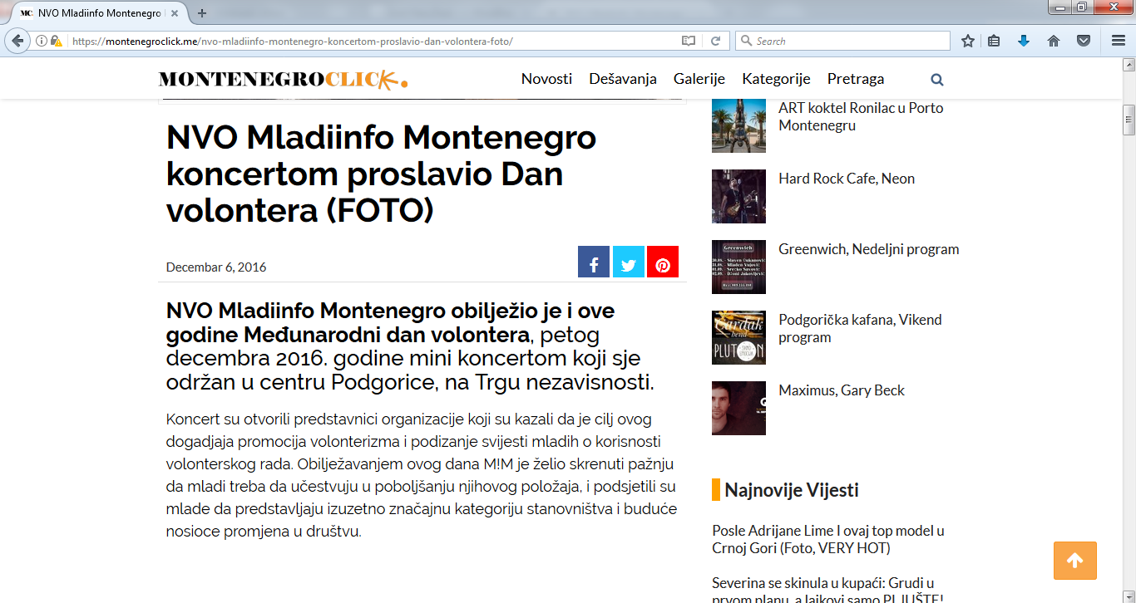Click the Decembar 6, 2016 date text
1136x603 pixels.
coord(216,267)
